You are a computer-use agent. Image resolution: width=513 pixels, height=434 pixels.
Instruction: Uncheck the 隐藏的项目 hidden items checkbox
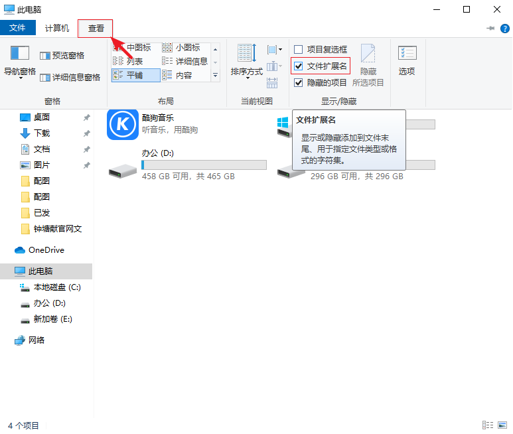pos(299,83)
